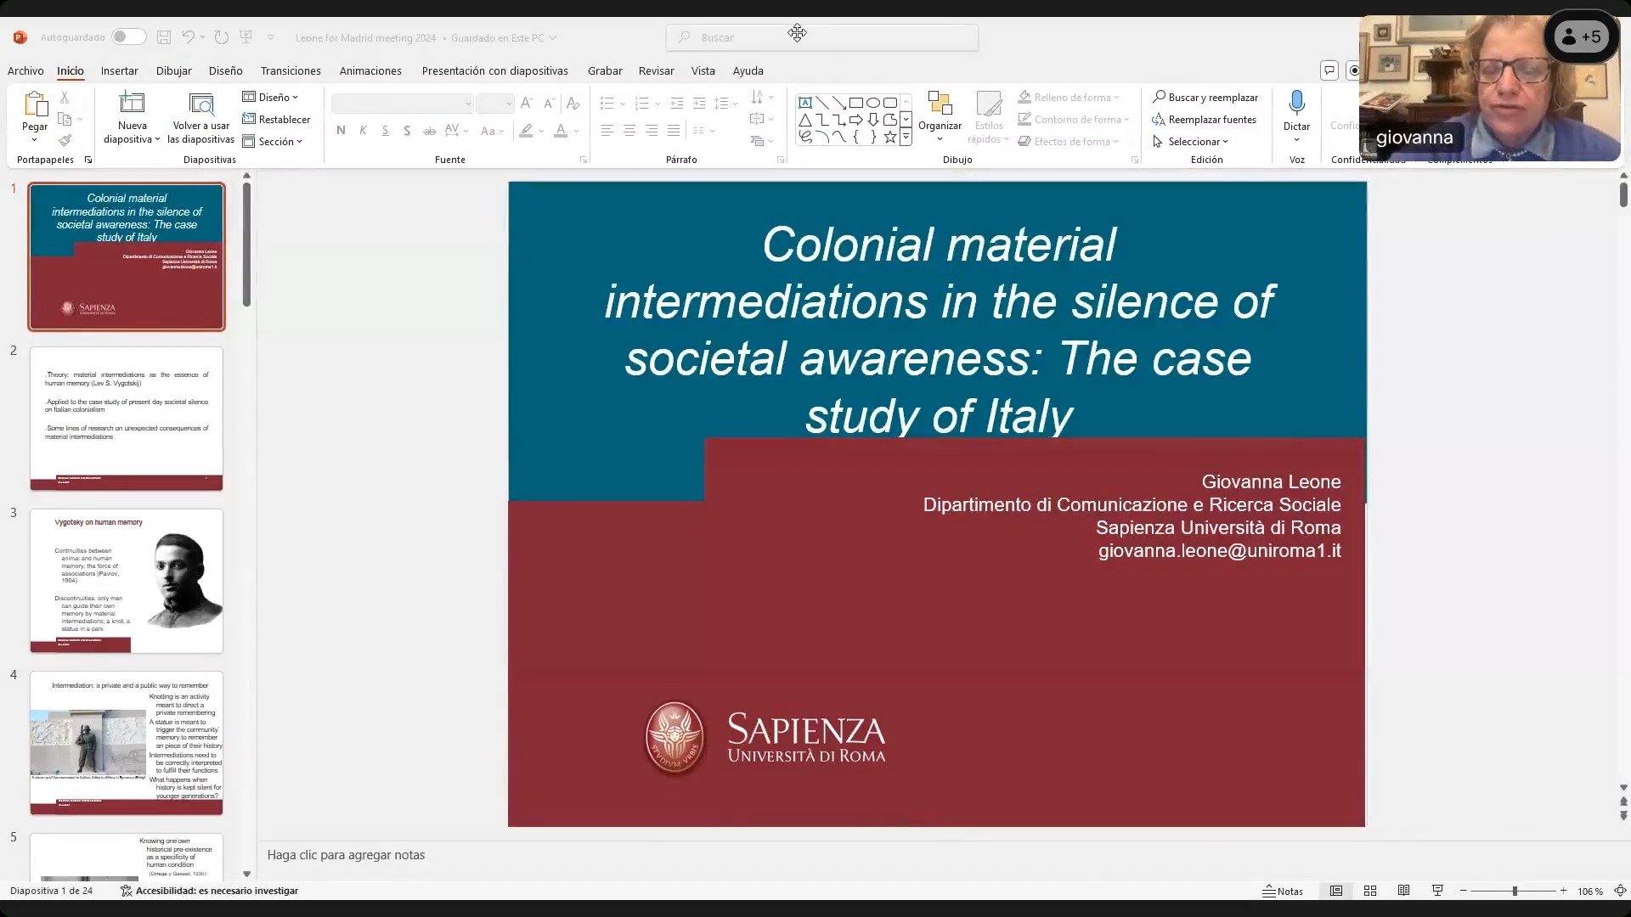
Task: Click the Notas button in status bar
Action: [1283, 891]
